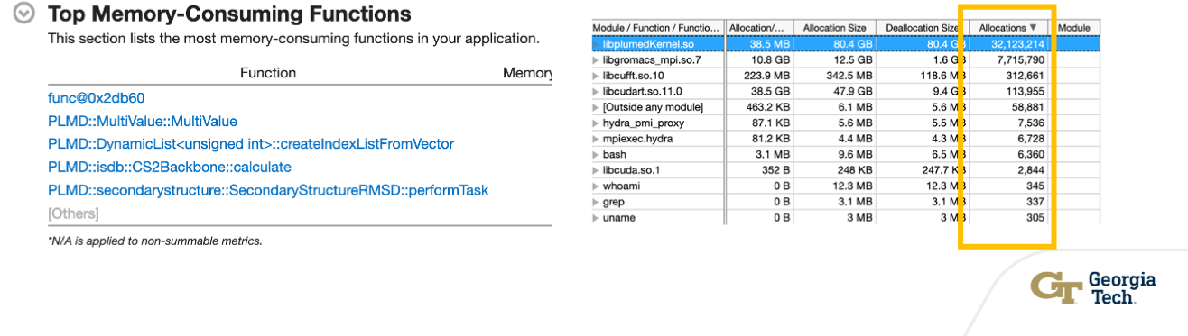Expand the libcufft.so.10 module row
The height and width of the screenshot is (336, 1188).
pos(596,76)
